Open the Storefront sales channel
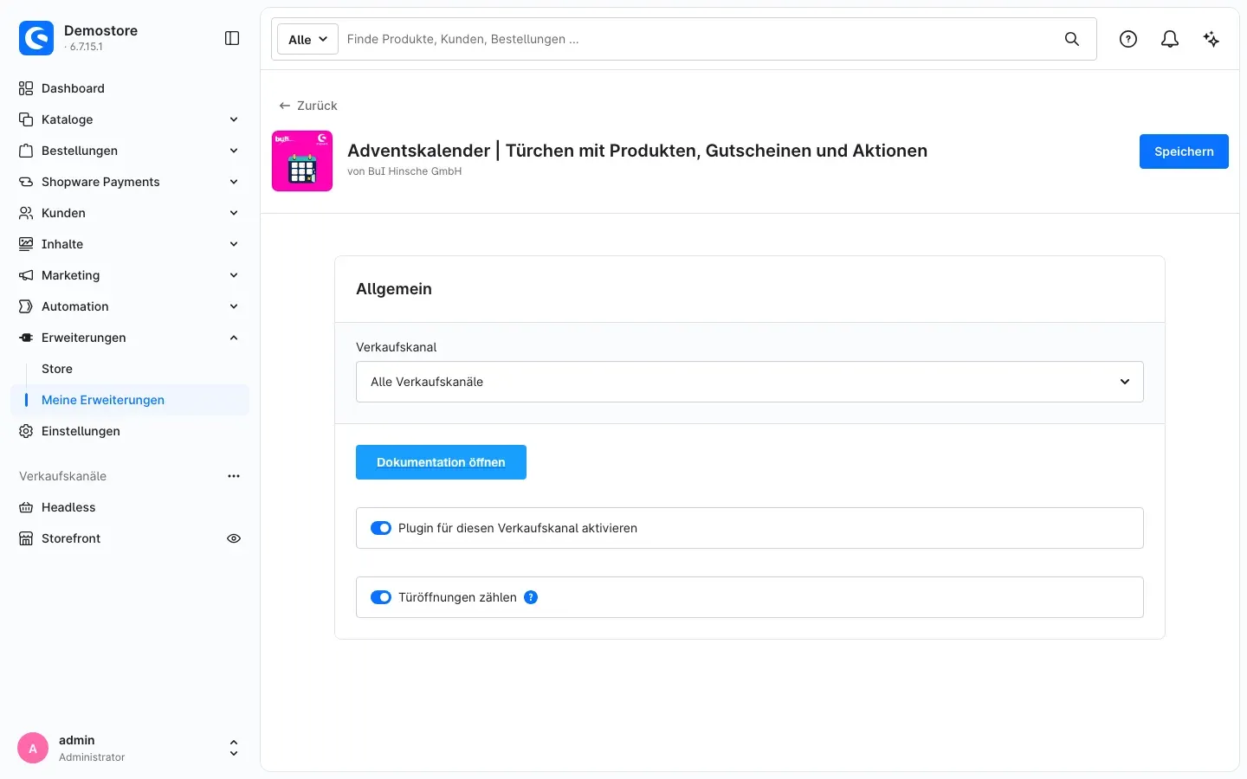The width and height of the screenshot is (1247, 779). tap(71, 538)
